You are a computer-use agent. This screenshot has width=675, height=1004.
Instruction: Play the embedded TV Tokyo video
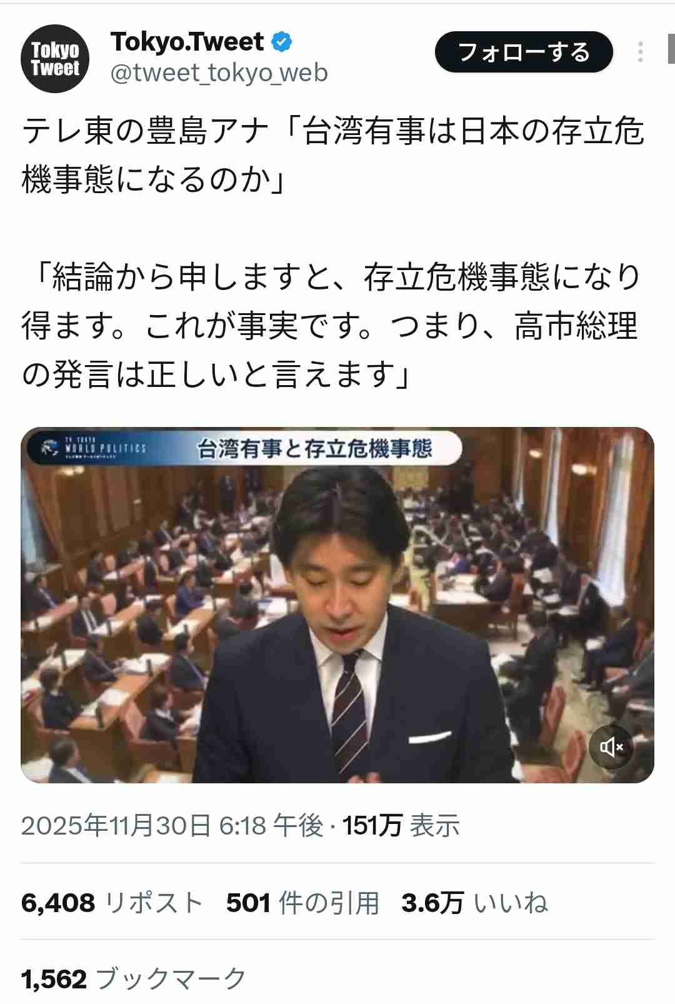[337, 605]
